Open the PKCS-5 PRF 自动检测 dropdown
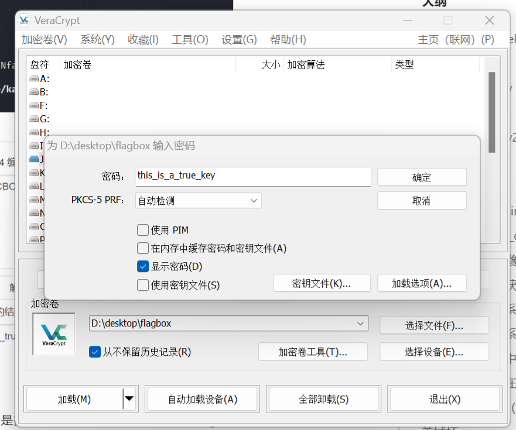 199,201
